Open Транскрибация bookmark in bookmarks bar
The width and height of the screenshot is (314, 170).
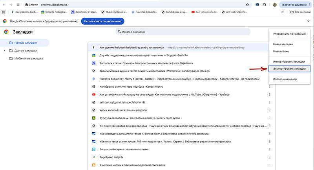[x=114, y=12]
